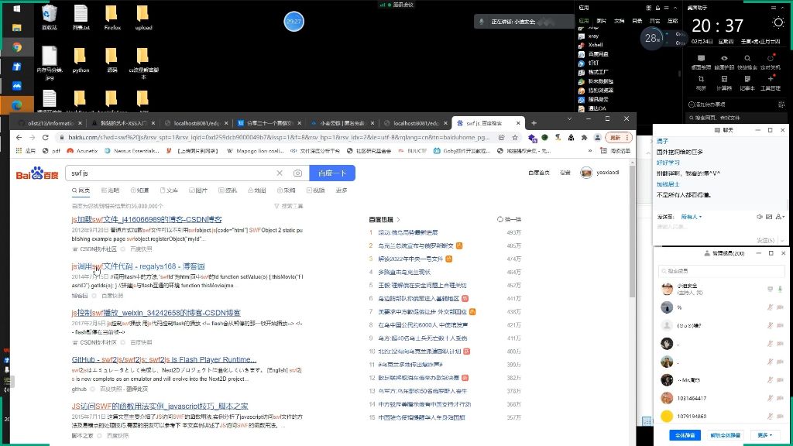Open the GitHub swf2js search result link

tap(164, 359)
